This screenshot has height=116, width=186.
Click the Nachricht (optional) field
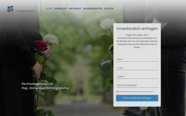pos(137,85)
